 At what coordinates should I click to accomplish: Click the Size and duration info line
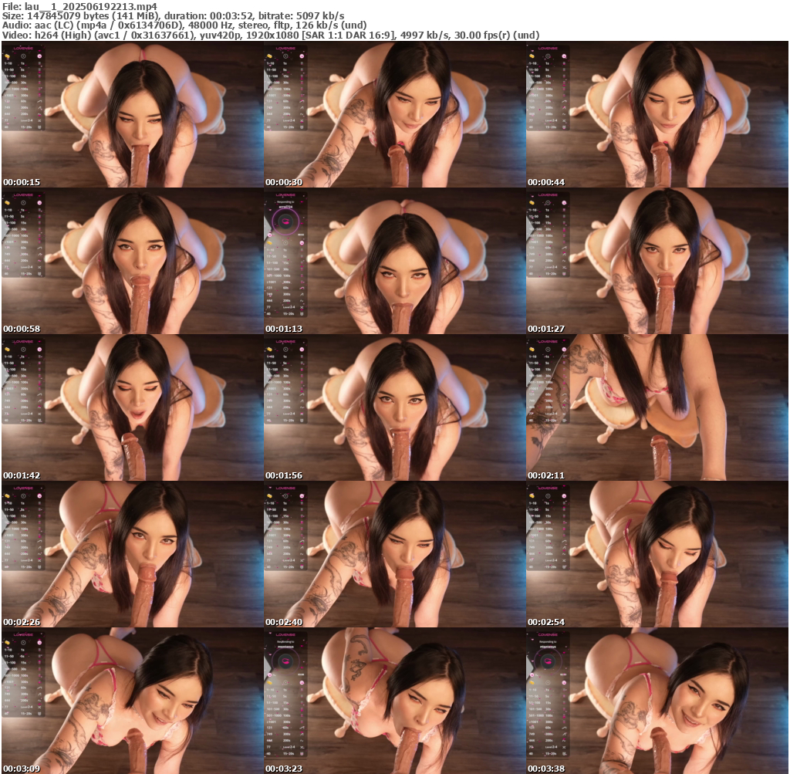[174, 16]
